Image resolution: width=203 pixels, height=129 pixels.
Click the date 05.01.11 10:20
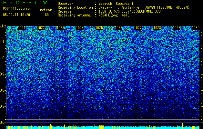(16, 15)
